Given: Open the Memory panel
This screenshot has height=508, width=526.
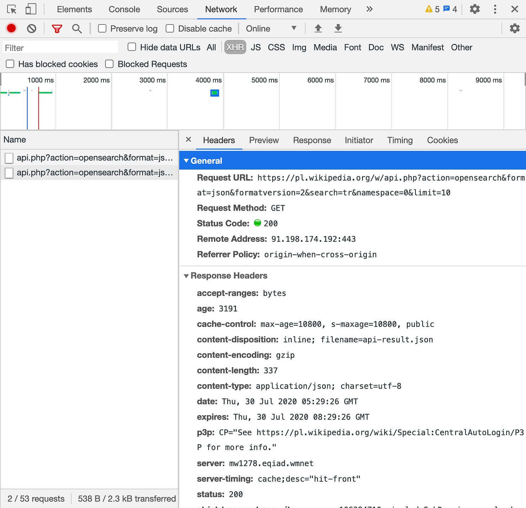Looking at the screenshot, I should point(335,9).
